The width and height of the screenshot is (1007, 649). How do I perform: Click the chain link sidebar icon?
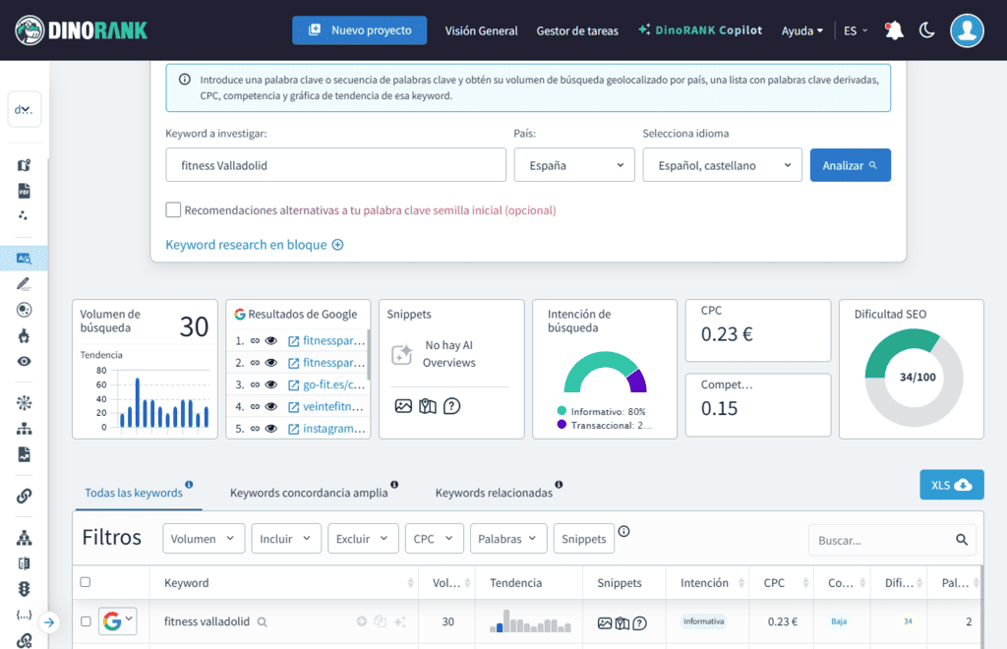click(25, 496)
